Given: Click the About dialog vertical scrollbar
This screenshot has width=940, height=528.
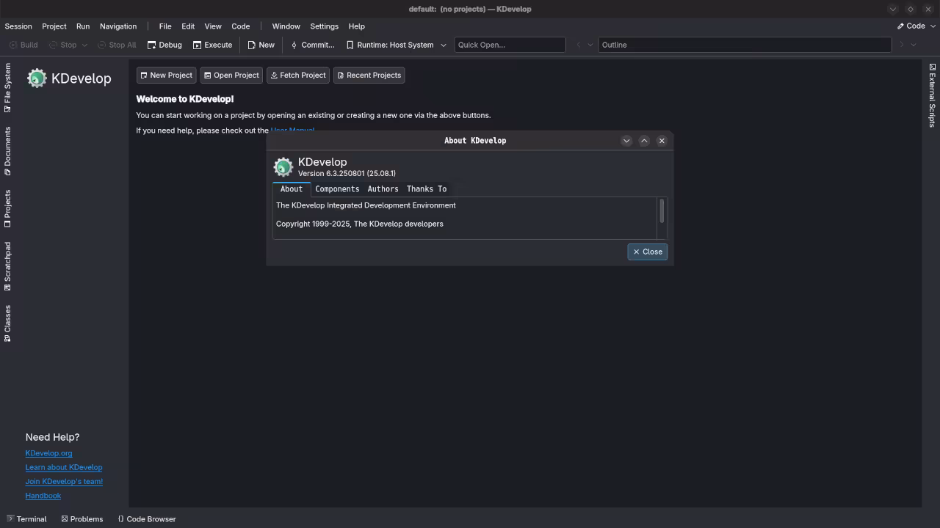Looking at the screenshot, I should [x=662, y=211].
